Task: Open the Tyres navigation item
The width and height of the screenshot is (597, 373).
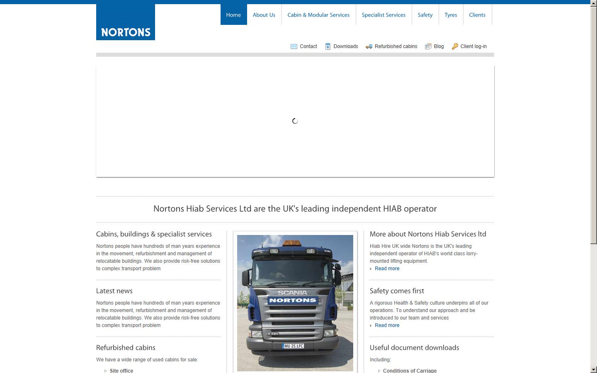Action: 451,15
